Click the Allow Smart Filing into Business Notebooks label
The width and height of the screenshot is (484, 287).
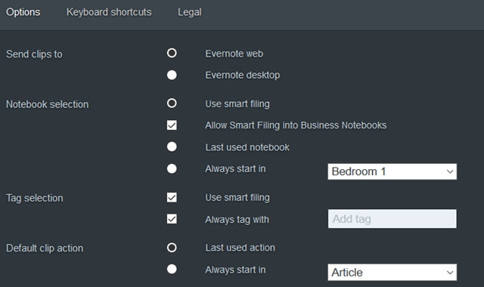pos(296,125)
